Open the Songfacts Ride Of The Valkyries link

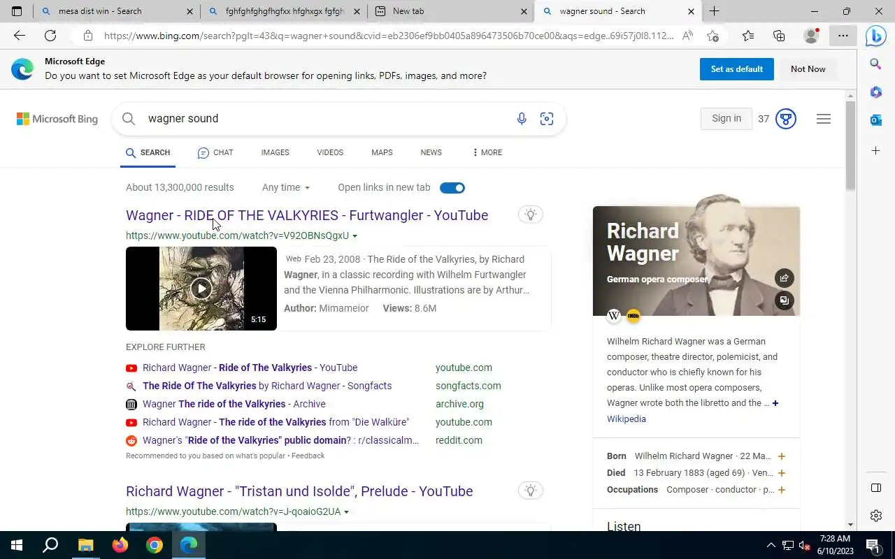click(x=267, y=386)
